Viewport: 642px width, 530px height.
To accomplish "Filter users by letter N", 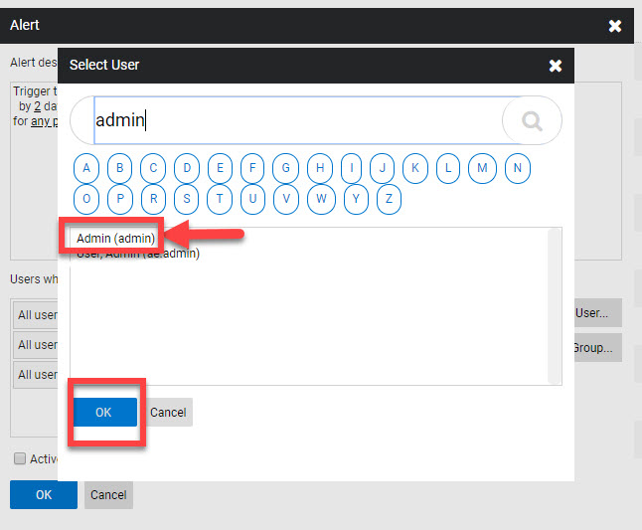I will (x=516, y=168).
